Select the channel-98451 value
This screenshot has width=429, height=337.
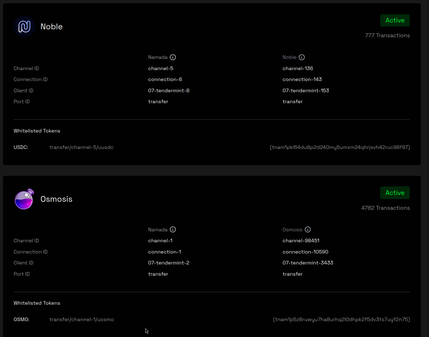tap(301, 241)
